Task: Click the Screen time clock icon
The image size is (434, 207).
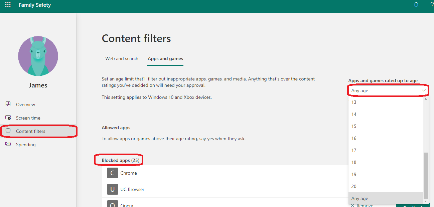Action: click(x=8, y=118)
